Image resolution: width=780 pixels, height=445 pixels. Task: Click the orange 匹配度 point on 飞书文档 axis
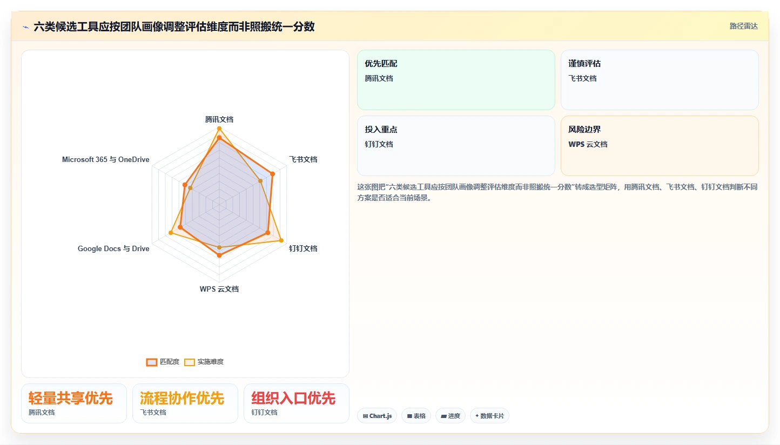[x=273, y=174]
